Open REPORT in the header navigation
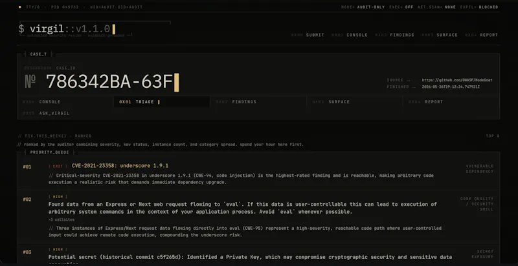The image size is (518, 266). pos(481,35)
